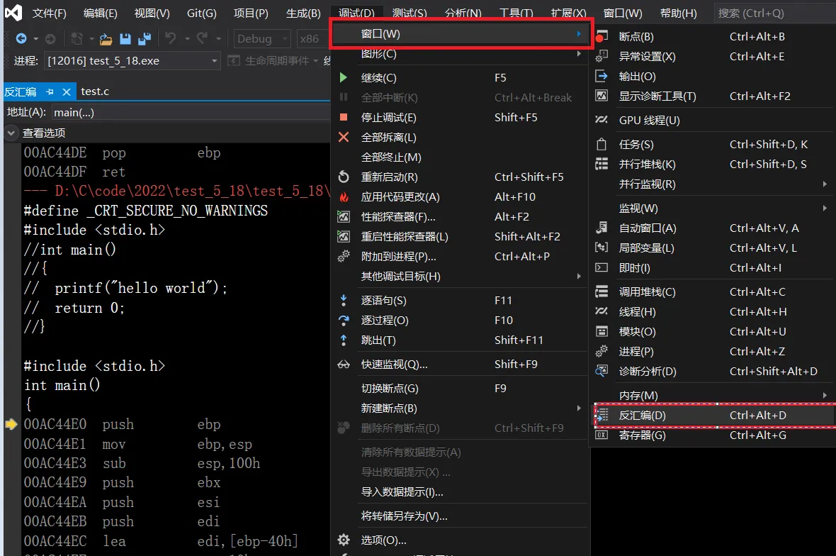Open 视图(V) menu
The height and width of the screenshot is (556, 836).
point(152,13)
